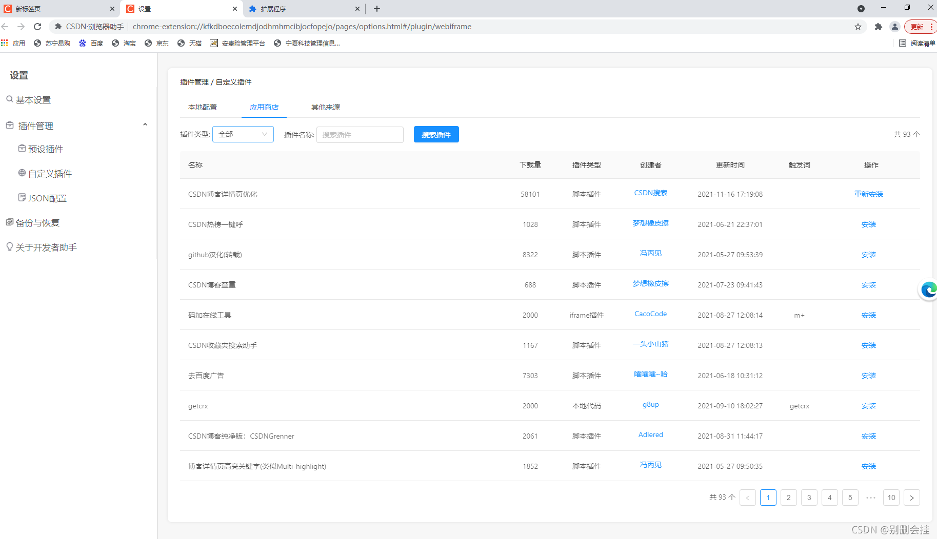Switch to the 其他来源 tab

click(326, 107)
